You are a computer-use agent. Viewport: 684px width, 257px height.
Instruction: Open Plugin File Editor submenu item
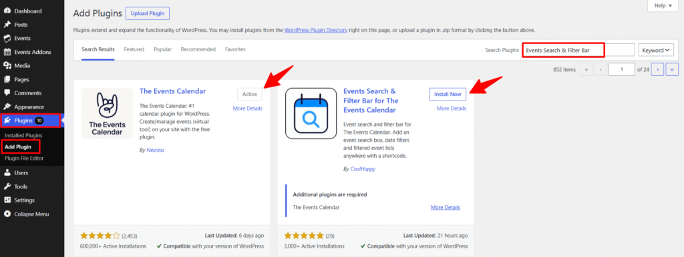point(24,158)
